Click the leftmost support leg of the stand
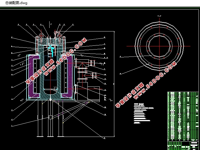 (40, 119)
